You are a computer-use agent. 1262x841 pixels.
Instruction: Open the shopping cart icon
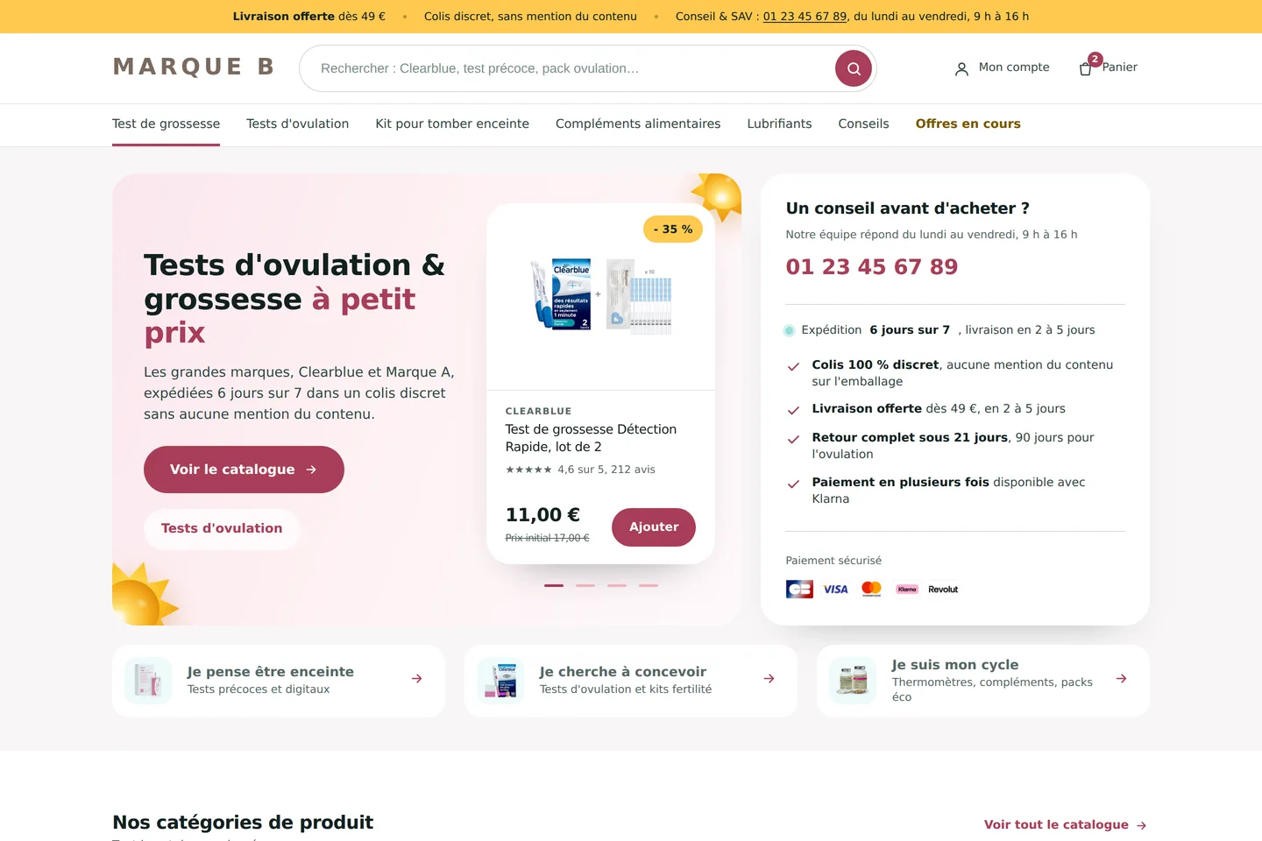tap(1086, 68)
